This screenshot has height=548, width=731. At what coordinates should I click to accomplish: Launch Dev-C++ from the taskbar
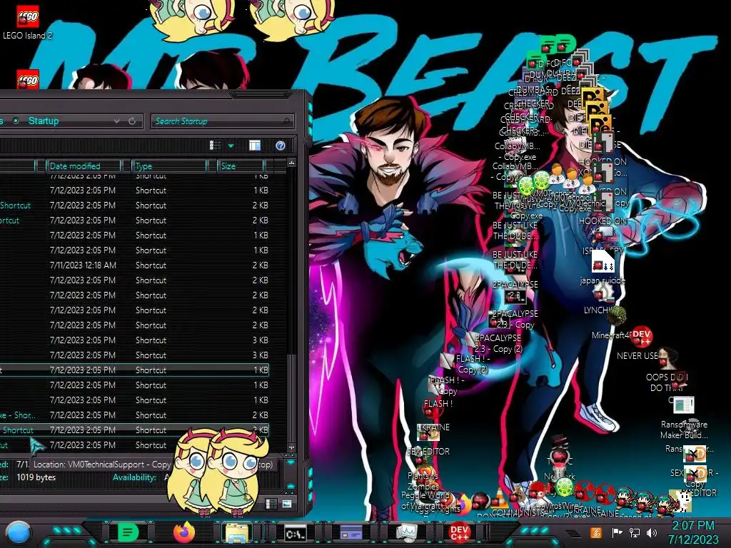point(459,532)
